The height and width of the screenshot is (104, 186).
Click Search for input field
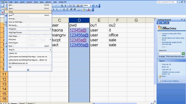170,53
